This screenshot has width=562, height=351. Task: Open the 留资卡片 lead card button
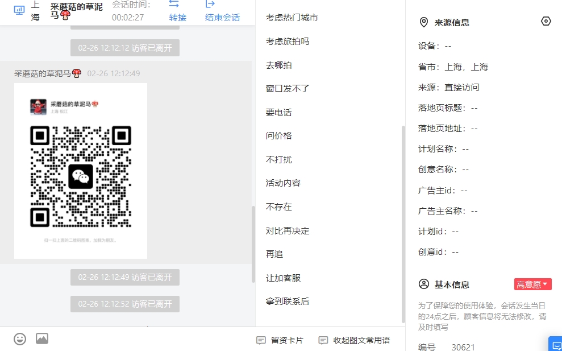tap(280, 340)
